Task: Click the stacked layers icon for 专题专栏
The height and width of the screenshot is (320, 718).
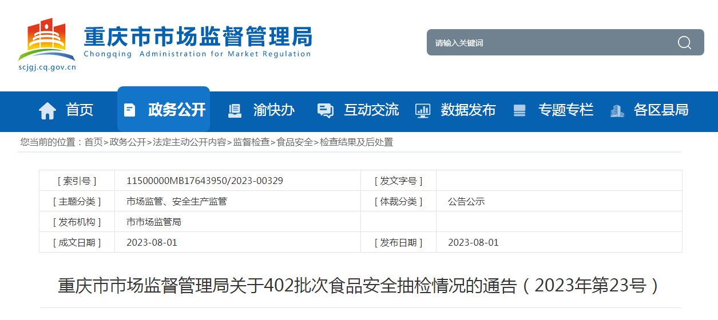Action: tap(519, 110)
